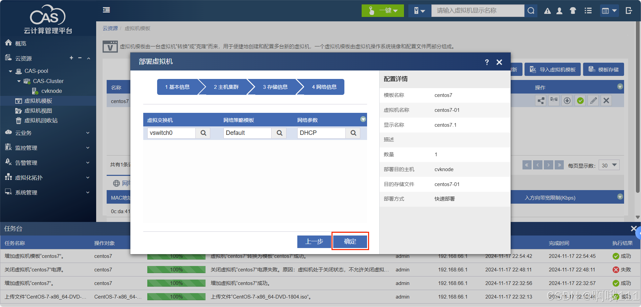Click the magnifier search button in top bar
This screenshot has height=307, width=641.
[x=531, y=11]
